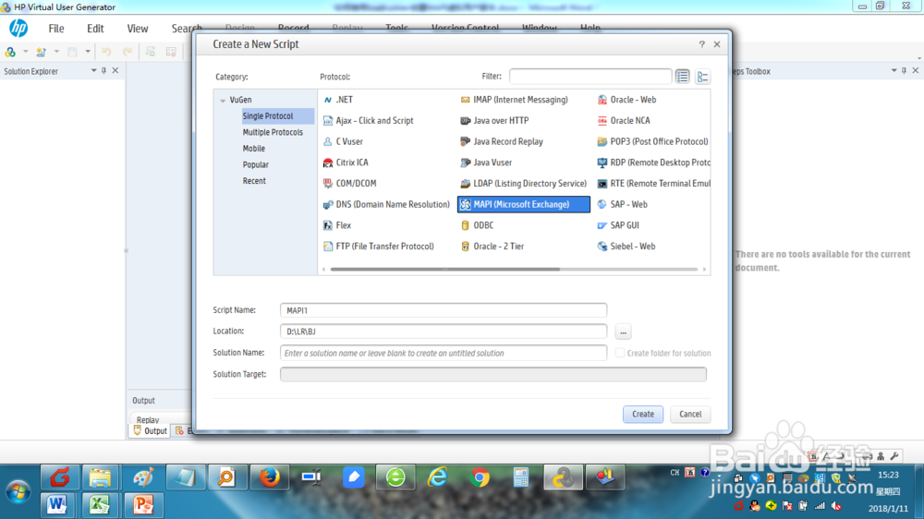
Task: Select Mobile category
Action: 254,149
